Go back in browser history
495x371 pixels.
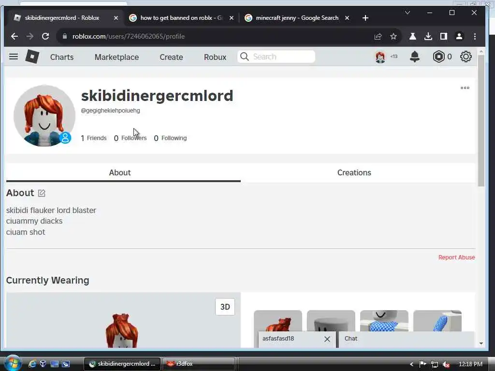tap(14, 36)
